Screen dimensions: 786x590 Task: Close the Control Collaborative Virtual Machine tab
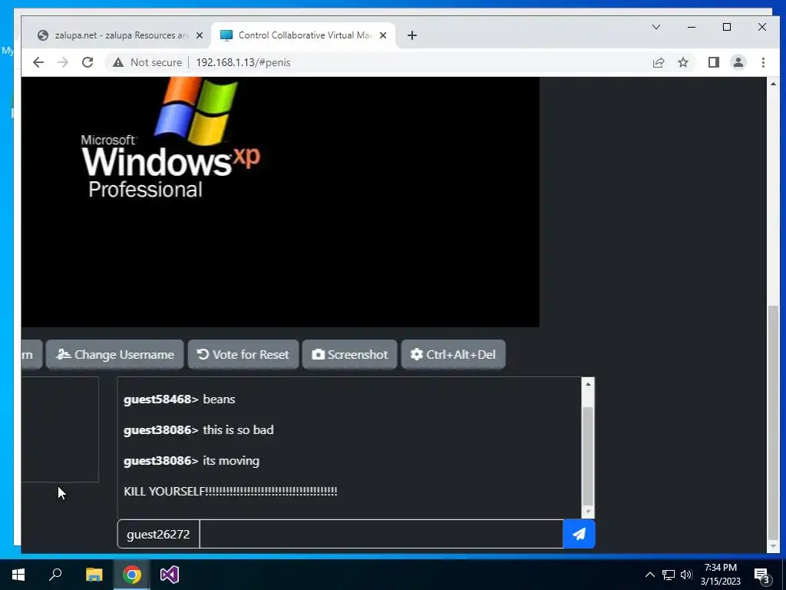coord(383,35)
